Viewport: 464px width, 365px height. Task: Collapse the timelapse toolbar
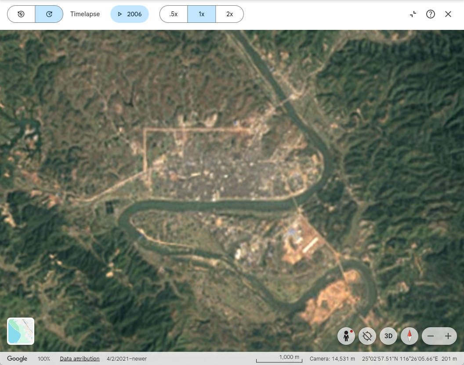click(413, 14)
